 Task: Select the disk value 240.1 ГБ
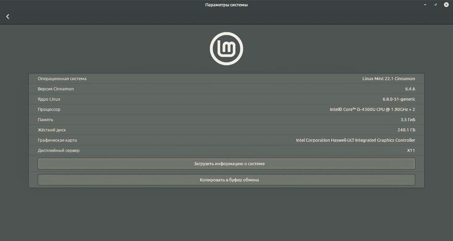(x=406, y=130)
